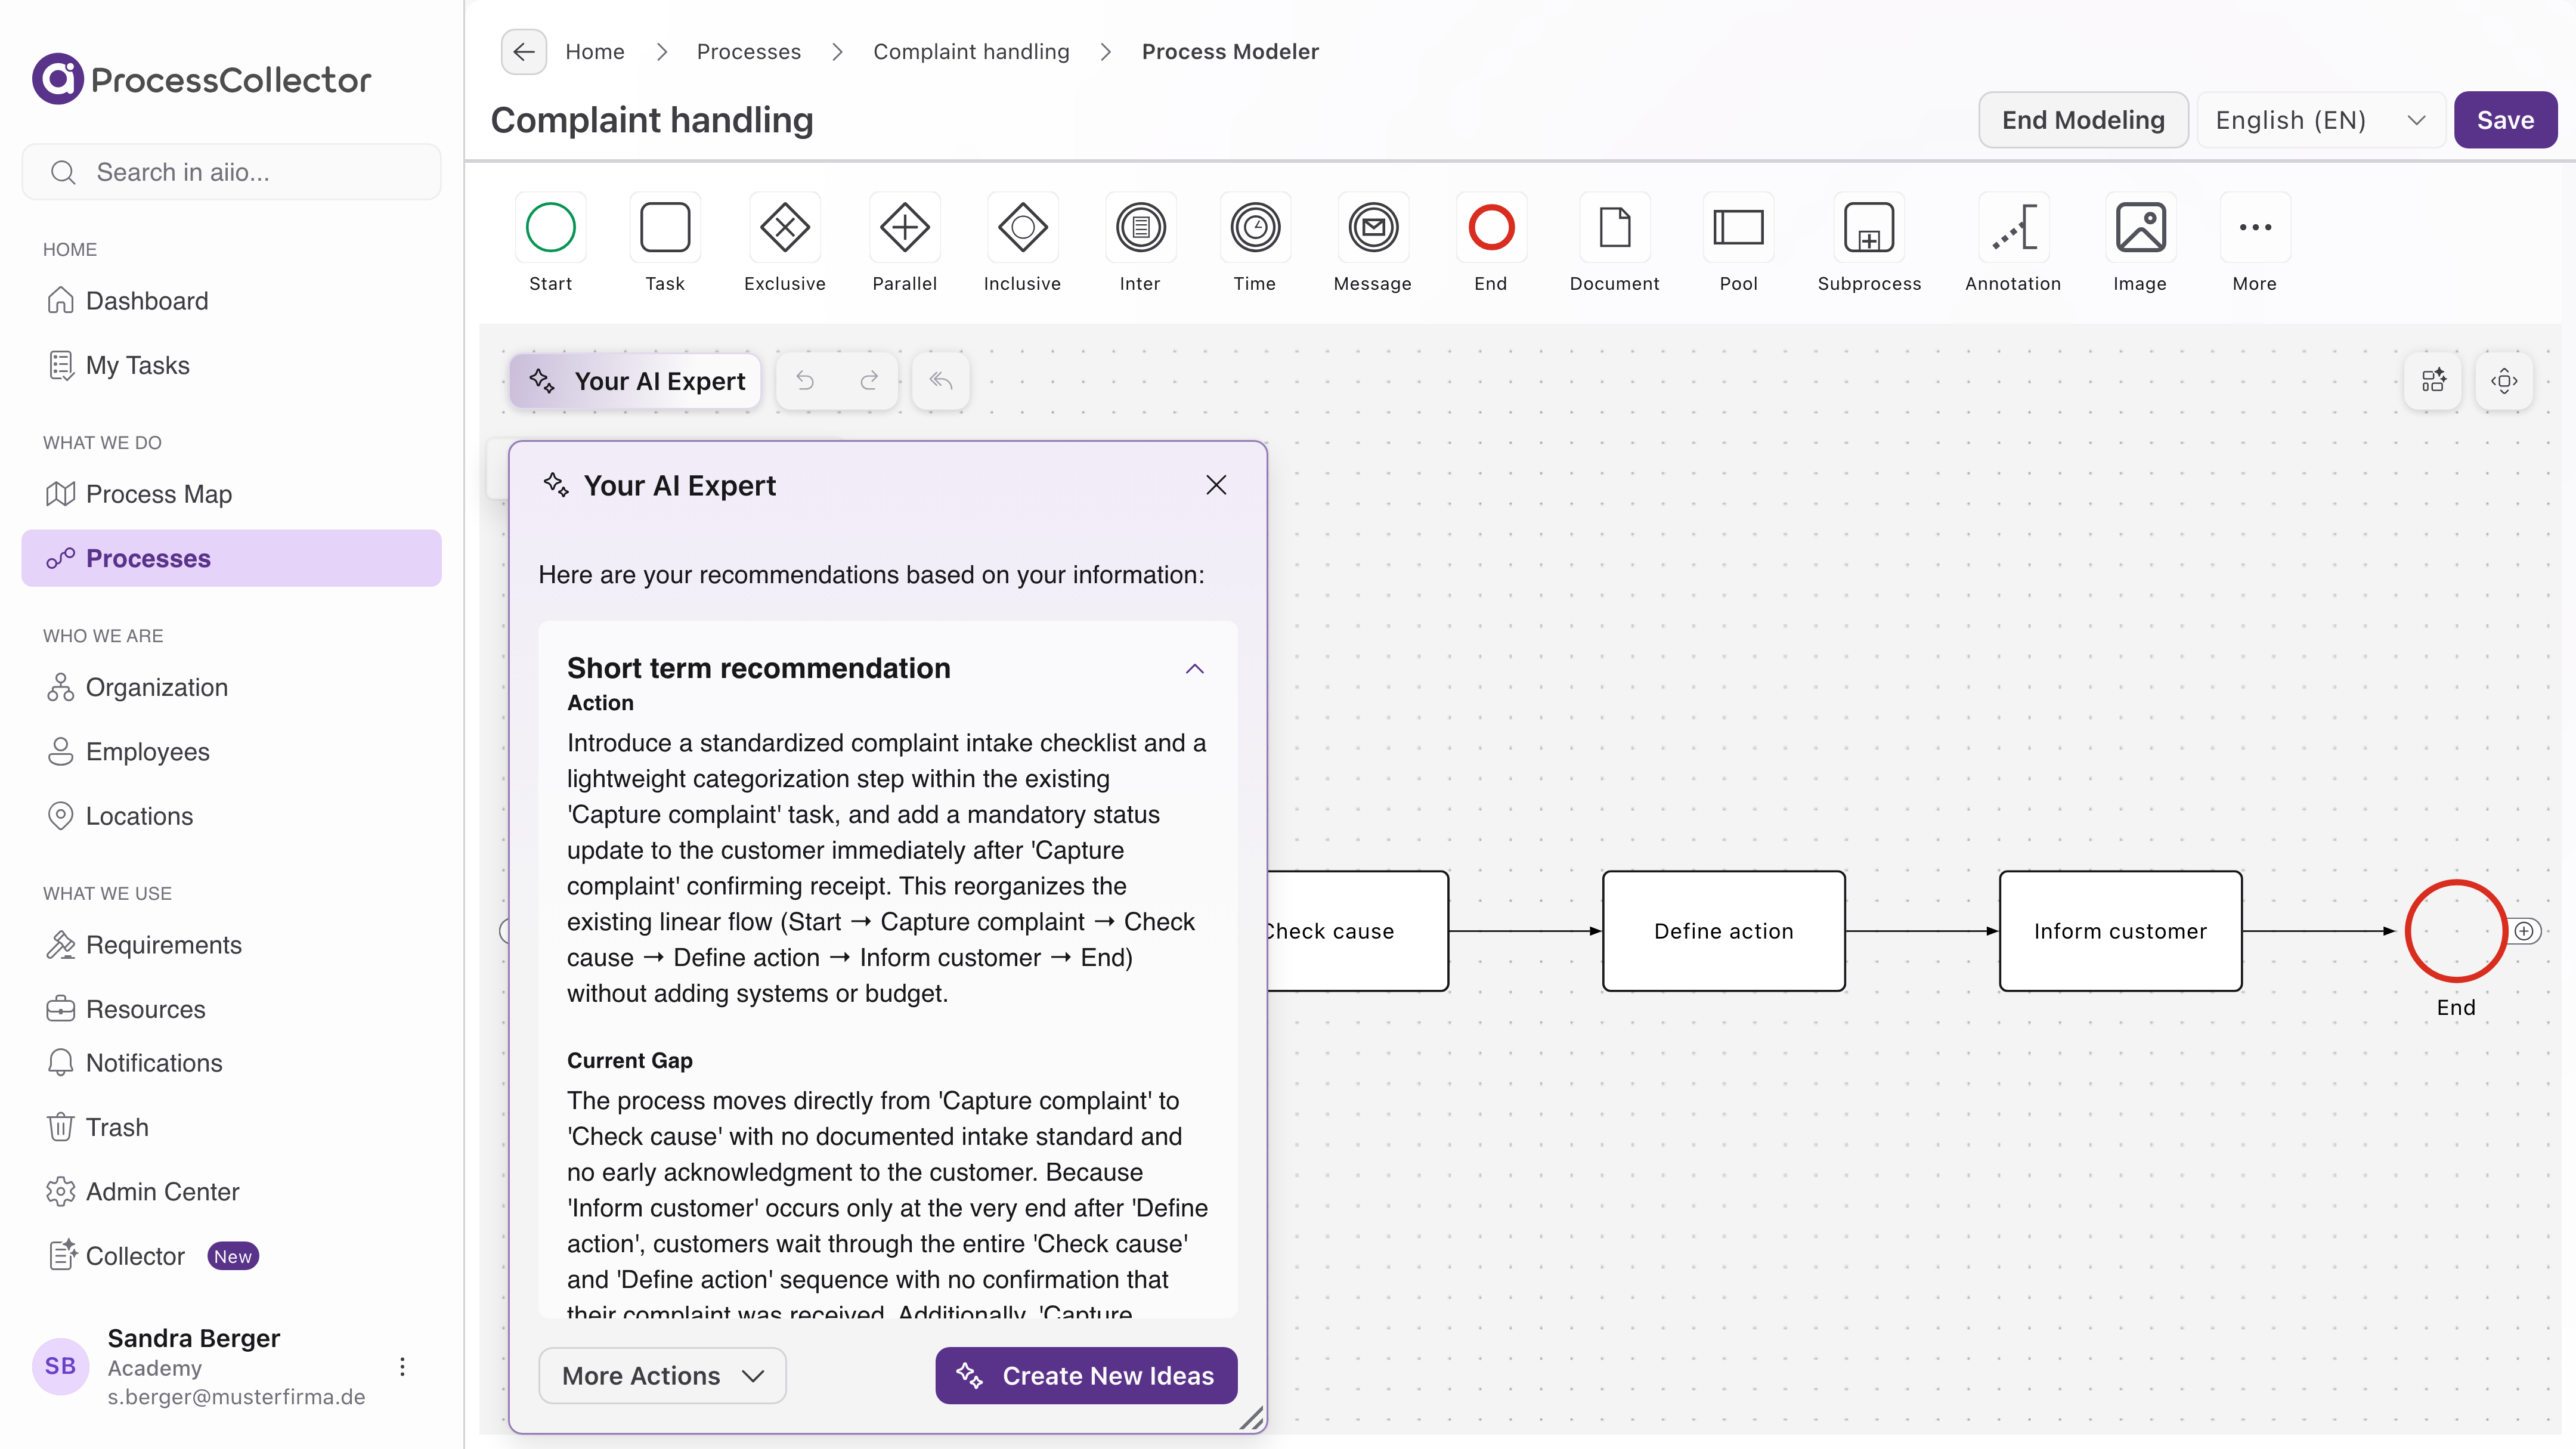Select the End event tool in palette
Viewport: 2576px width, 1449px height.
coord(1491,228)
